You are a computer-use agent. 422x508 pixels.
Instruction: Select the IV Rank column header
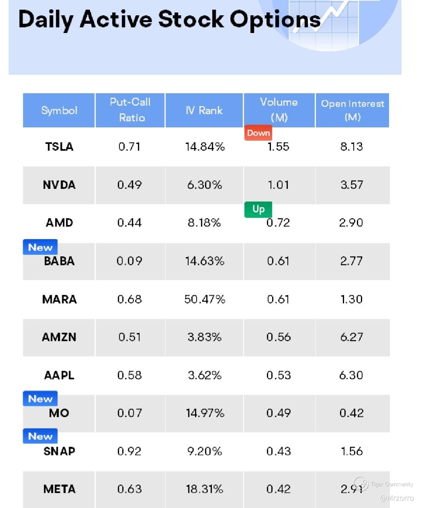[x=204, y=111]
